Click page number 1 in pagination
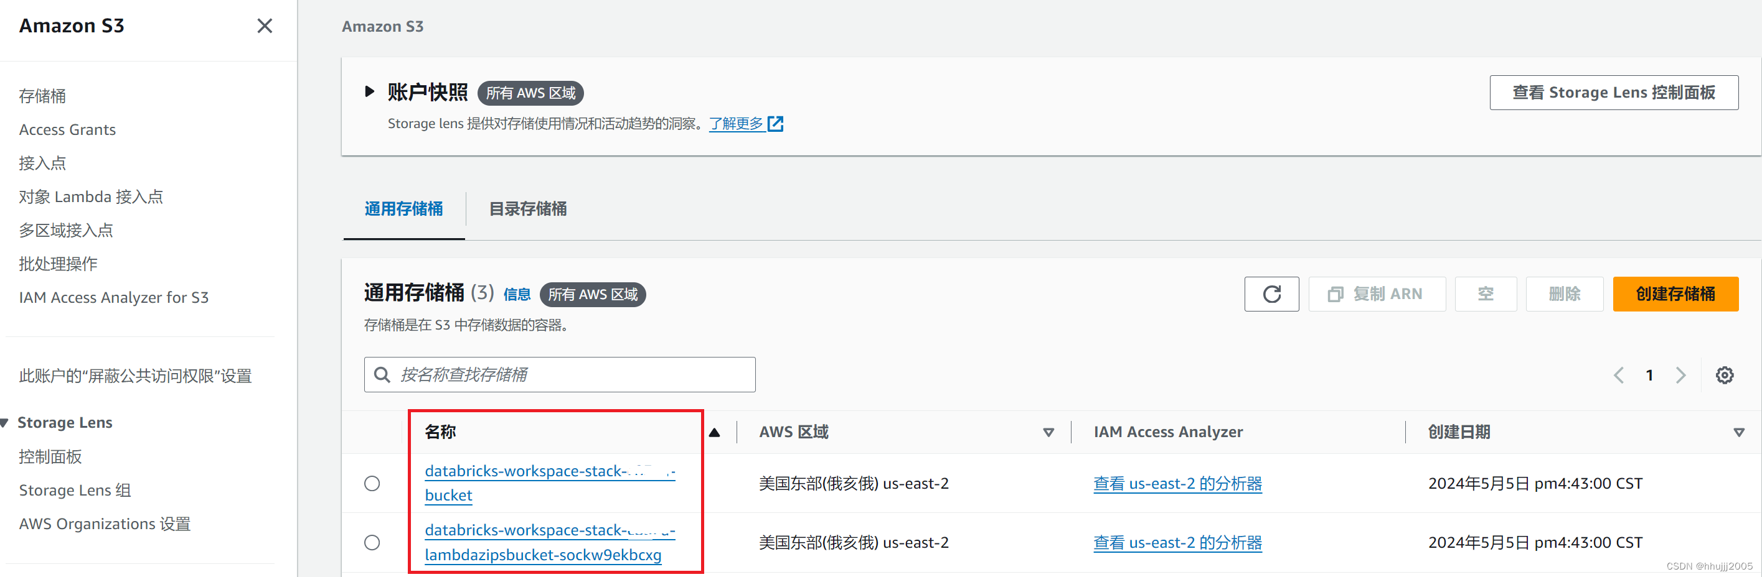 tap(1649, 374)
